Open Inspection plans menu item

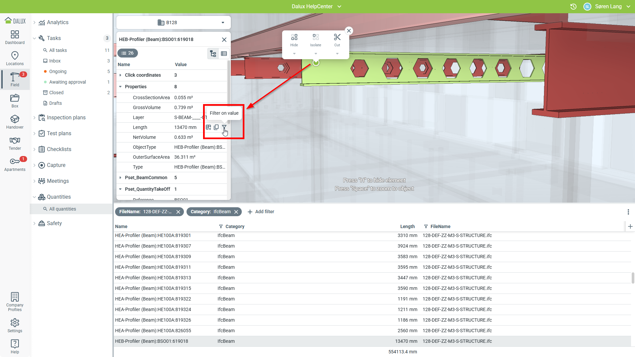[66, 117]
